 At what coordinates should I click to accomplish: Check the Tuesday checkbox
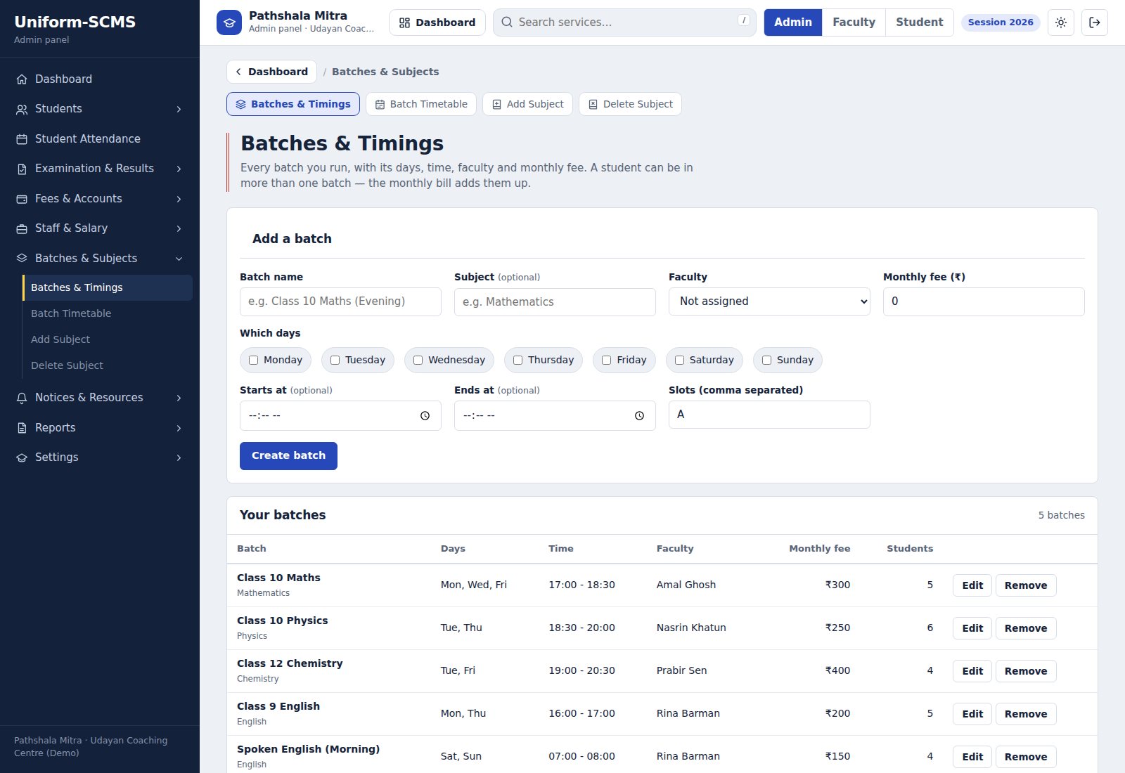pyautogui.click(x=335, y=360)
